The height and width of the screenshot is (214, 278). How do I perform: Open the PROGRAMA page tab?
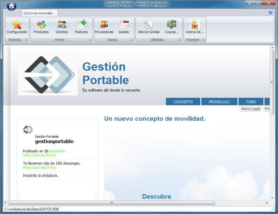point(219,101)
